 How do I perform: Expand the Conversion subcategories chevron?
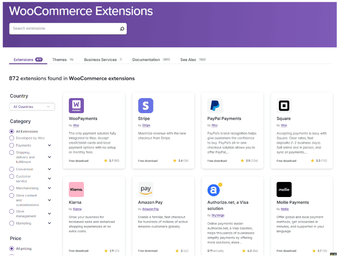(49, 169)
